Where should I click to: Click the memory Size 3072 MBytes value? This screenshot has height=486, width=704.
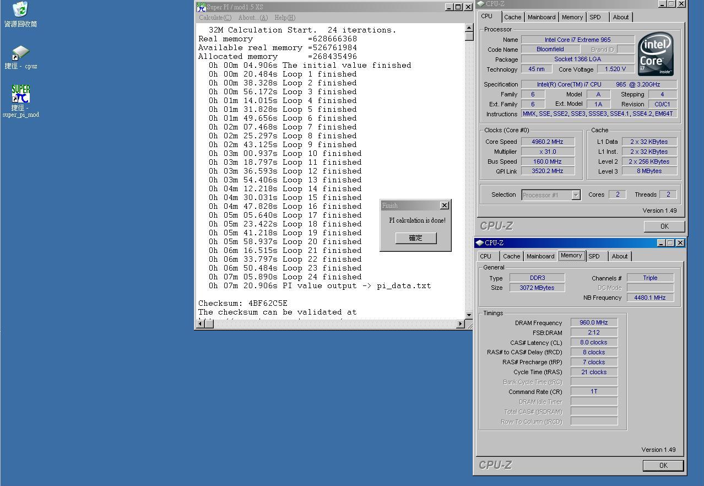[x=537, y=288]
